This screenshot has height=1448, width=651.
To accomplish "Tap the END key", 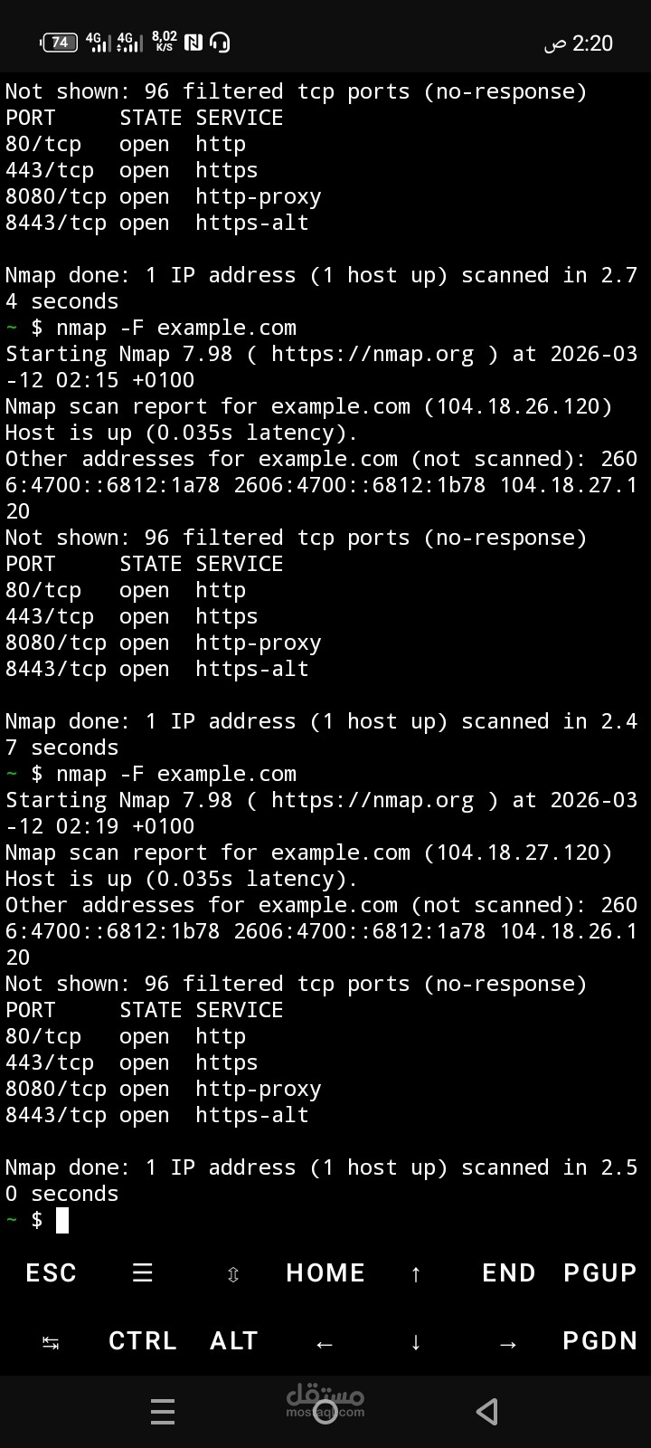I will pos(509,1272).
